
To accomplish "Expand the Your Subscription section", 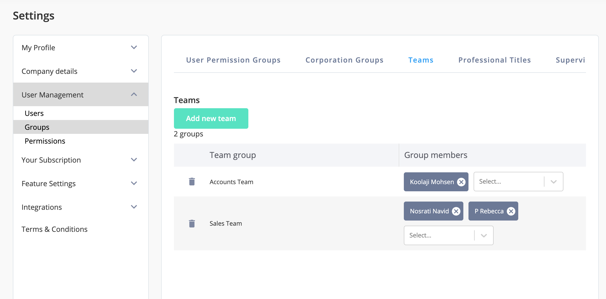I will click(x=81, y=160).
